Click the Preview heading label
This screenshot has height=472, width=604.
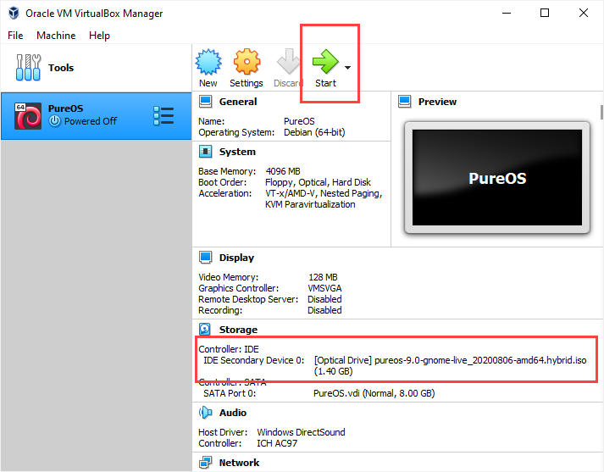437,102
